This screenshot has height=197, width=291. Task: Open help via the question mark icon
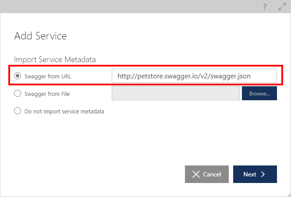(x=265, y=7)
